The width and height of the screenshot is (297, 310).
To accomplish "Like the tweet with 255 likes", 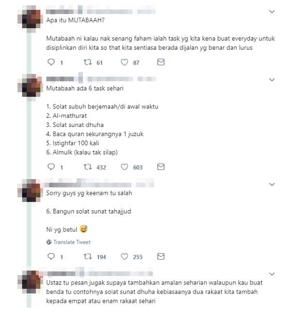I will point(125,257).
